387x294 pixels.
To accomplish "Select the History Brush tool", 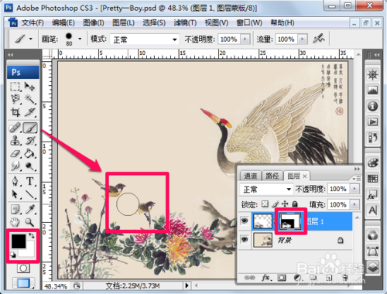I will pos(29,141).
